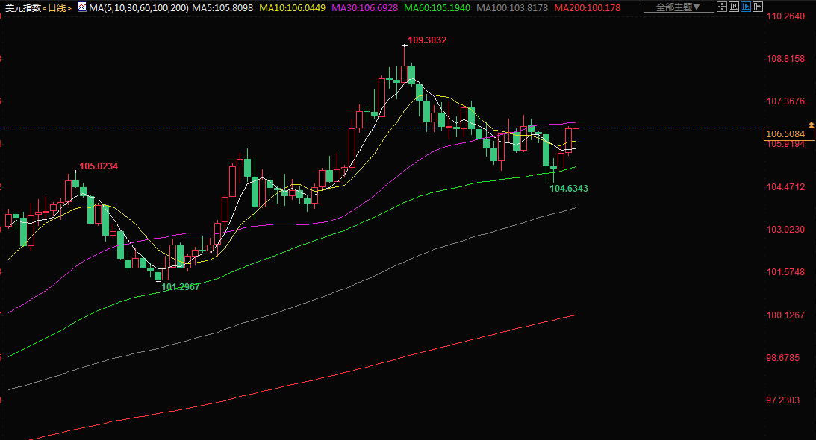Viewport: 816px width, 440px height.
Task: Click the orange current price tag 106.5084
Action: pos(785,134)
